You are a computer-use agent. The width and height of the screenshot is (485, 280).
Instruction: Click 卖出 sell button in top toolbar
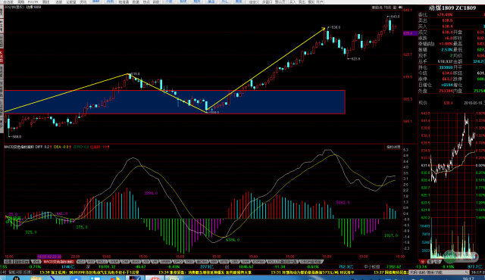(302, 2)
